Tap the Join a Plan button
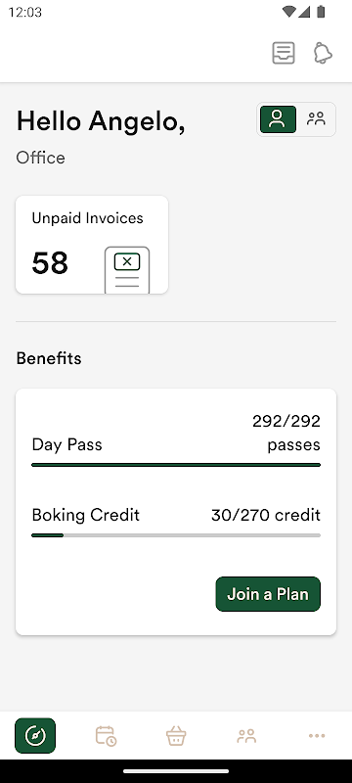352x783 pixels. [268, 594]
